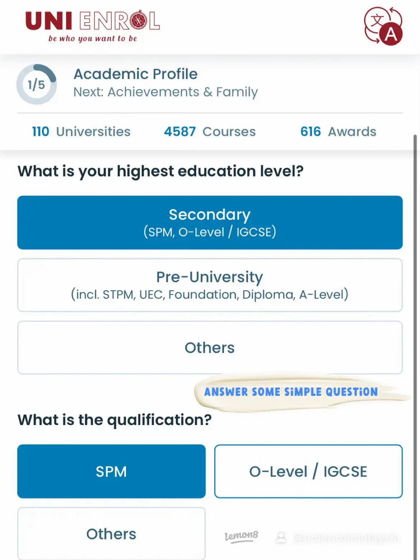Select Secondary education level option
This screenshot has height=560, width=420.
pyautogui.click(x=210, y=223)
